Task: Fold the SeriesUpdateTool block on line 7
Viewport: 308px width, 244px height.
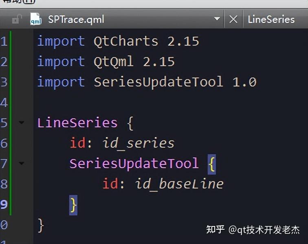Action: coord(22,164)
